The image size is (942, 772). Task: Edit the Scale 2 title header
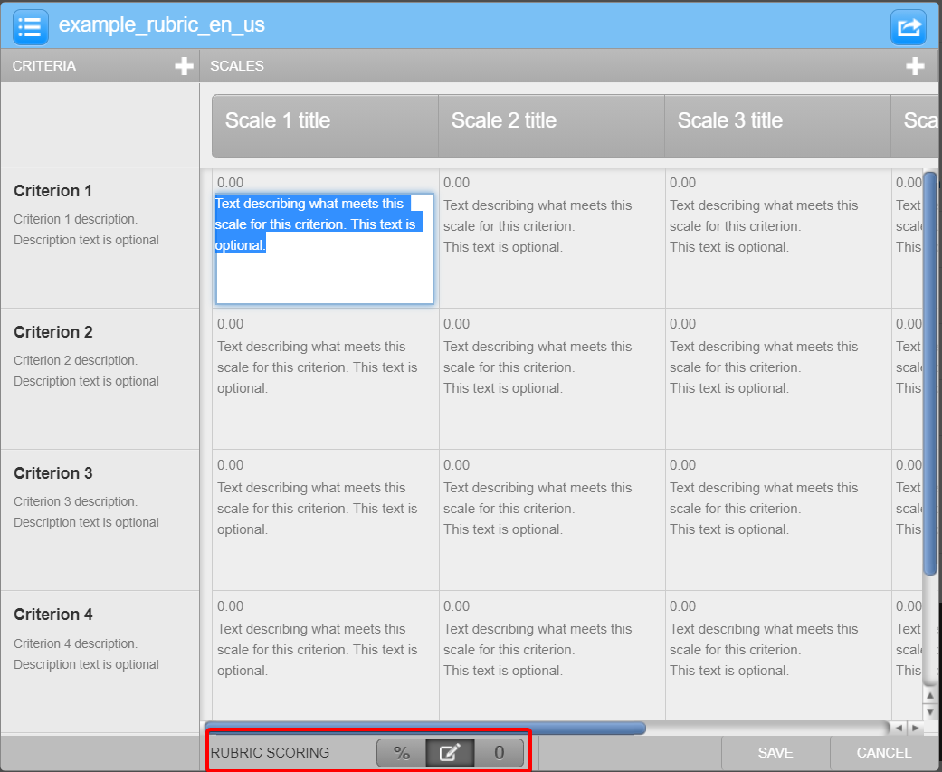point(504,121)
